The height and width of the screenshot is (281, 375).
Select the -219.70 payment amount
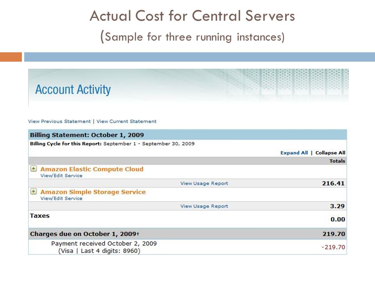pos(333,247)
